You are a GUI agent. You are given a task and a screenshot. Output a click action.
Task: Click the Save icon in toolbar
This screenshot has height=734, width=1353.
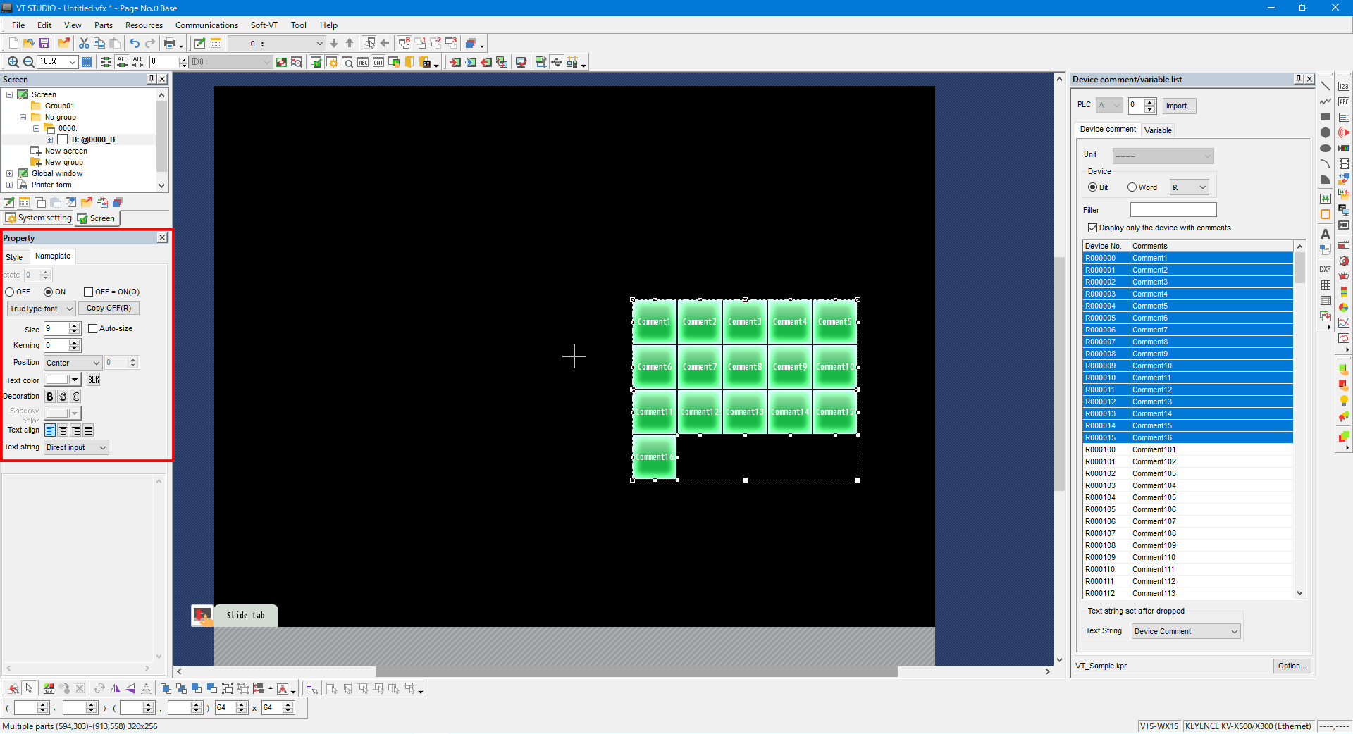44,44
